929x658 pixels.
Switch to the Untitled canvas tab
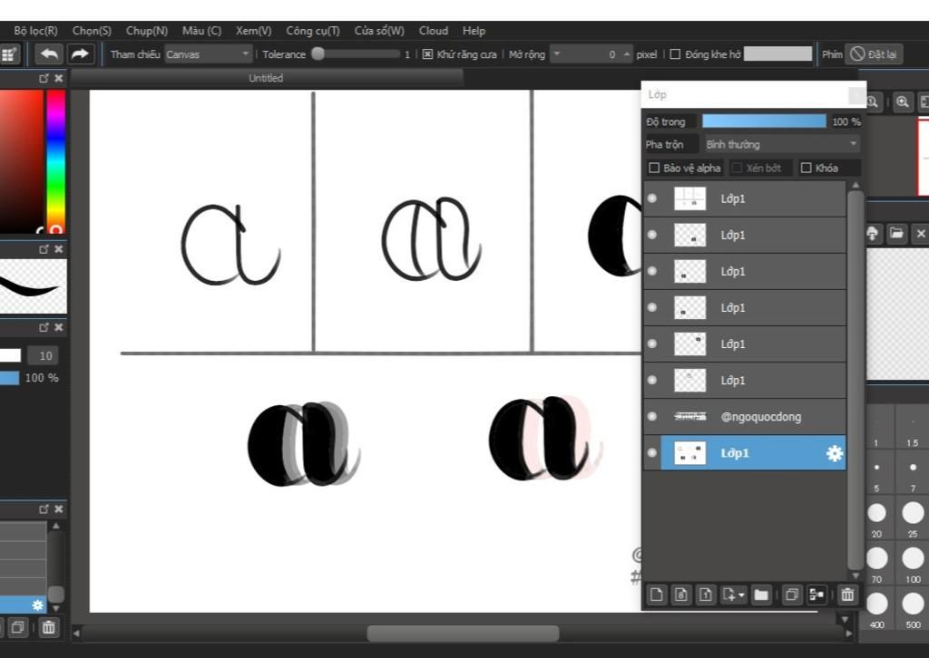(266, 78)
